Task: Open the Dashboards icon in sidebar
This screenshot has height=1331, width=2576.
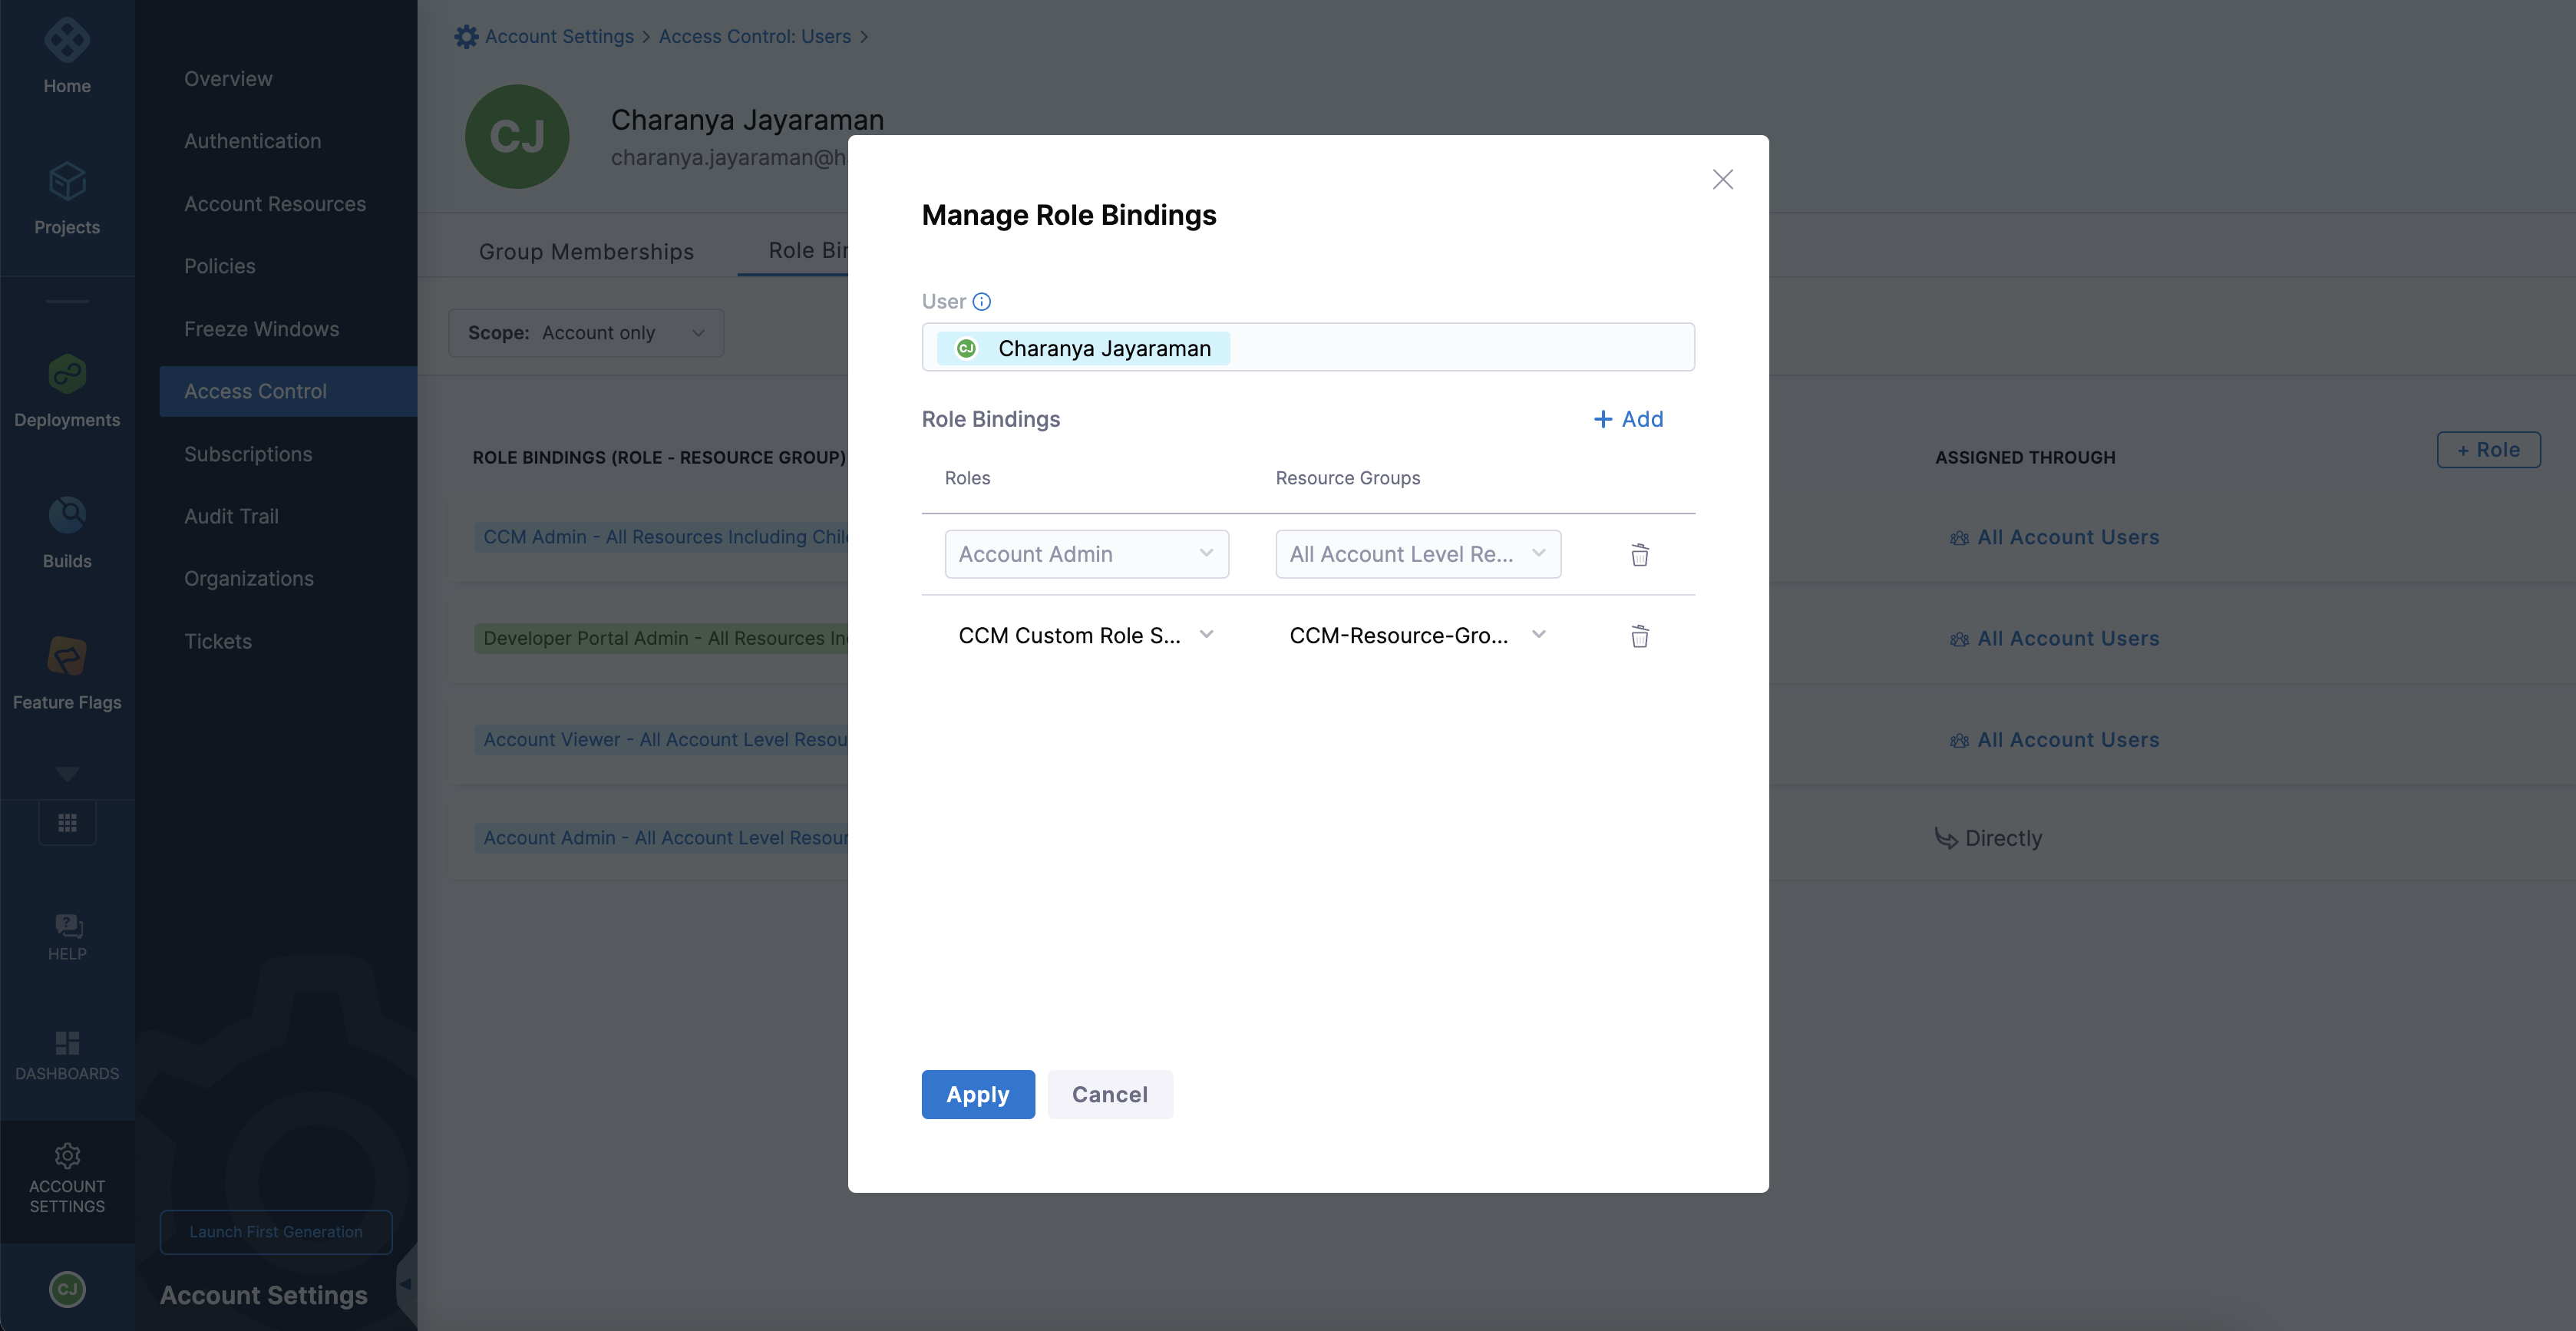Action: pyautogui.click(x=67, y=1043)
